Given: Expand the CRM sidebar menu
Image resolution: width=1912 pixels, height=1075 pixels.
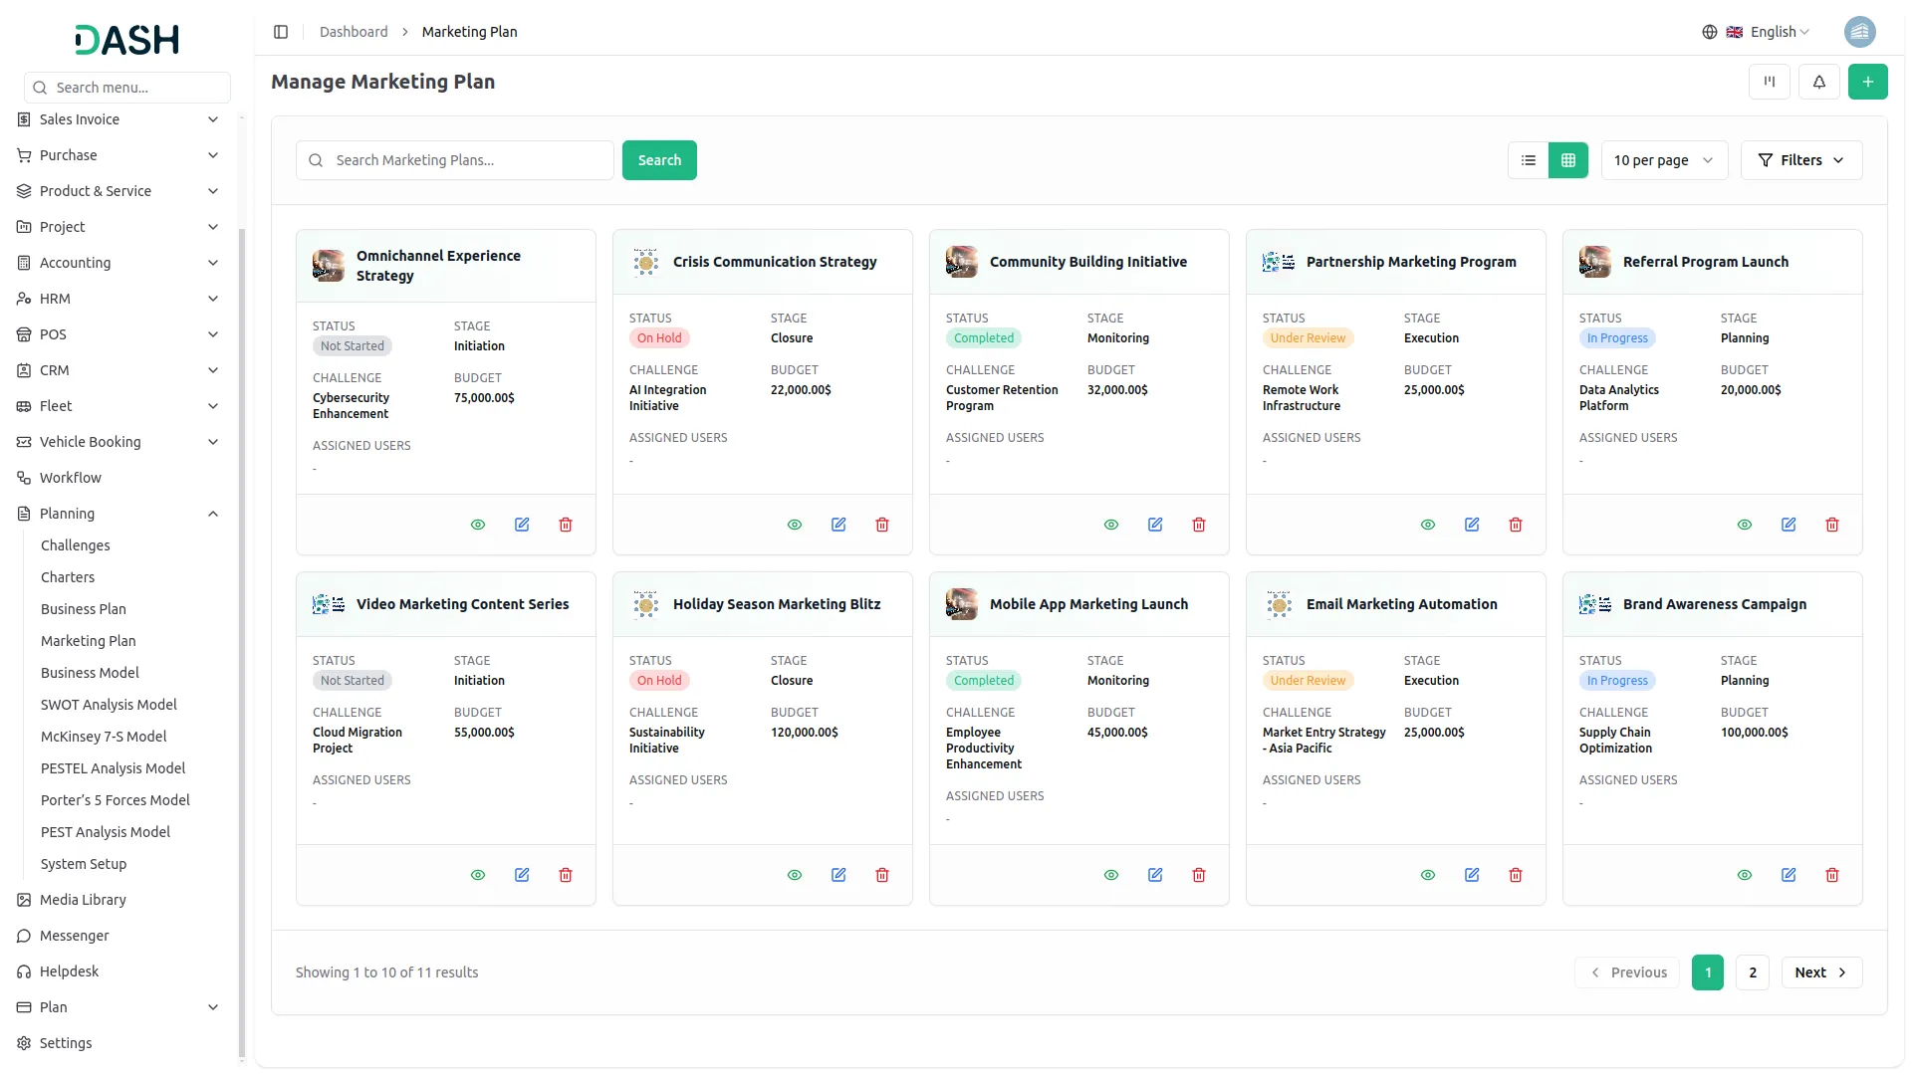Looking at the screenshot, I should (119, 370).
